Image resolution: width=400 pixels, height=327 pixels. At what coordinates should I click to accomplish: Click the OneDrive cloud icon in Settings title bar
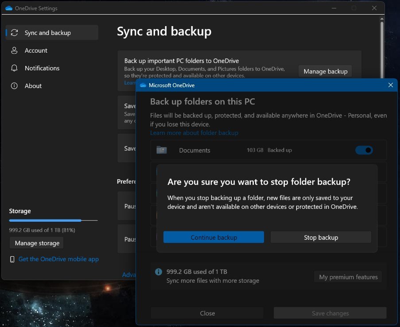(x=8, y=8)
